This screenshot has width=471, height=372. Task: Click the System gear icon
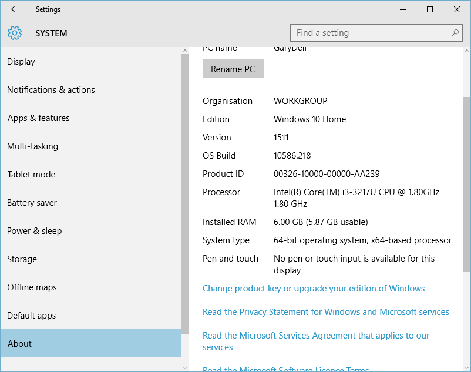[x=15, y=33]
